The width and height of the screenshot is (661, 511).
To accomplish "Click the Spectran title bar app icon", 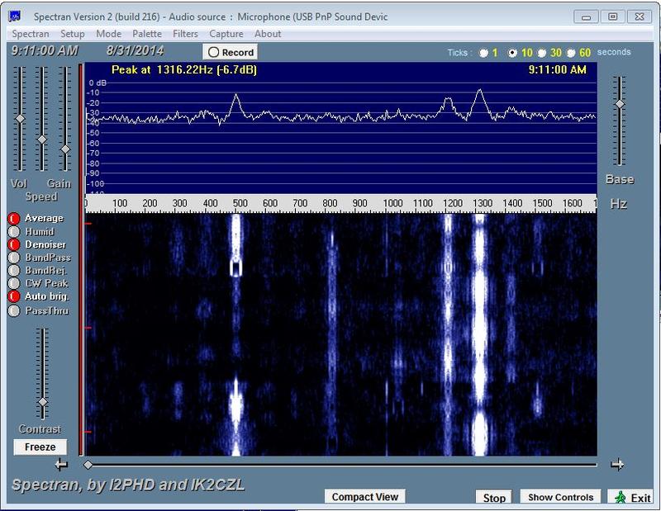I will click(14, 17).
